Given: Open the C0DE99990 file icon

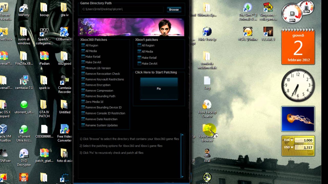Looking at the screenshot, I should [x=44, y=131].
